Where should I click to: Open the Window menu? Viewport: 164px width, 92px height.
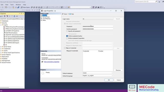18,5
